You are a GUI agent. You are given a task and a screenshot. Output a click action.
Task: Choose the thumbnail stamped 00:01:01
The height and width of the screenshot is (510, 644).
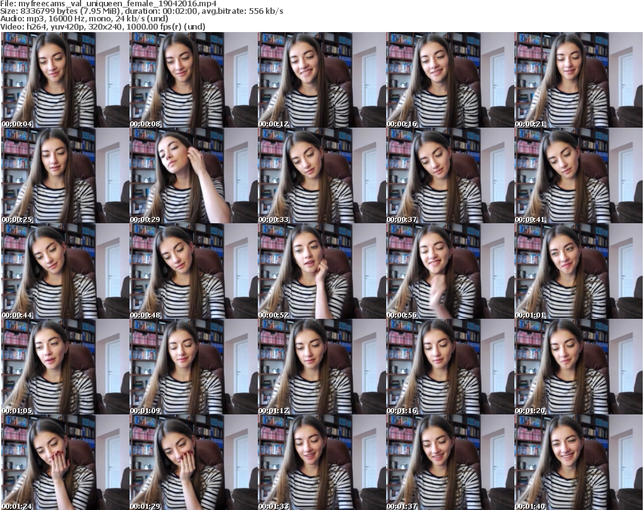point(579,272)
